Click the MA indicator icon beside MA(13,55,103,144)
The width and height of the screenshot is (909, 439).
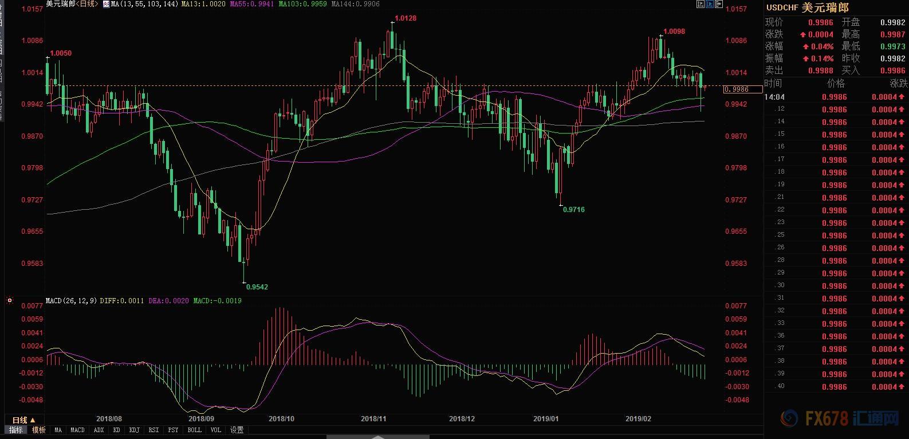click(106, 4)
